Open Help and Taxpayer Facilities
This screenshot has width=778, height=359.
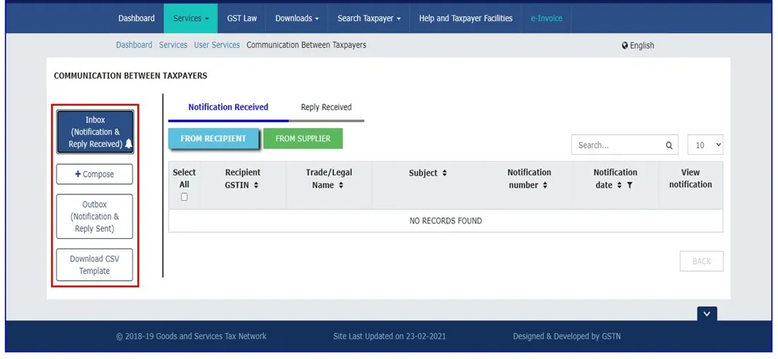pos(465,18)
